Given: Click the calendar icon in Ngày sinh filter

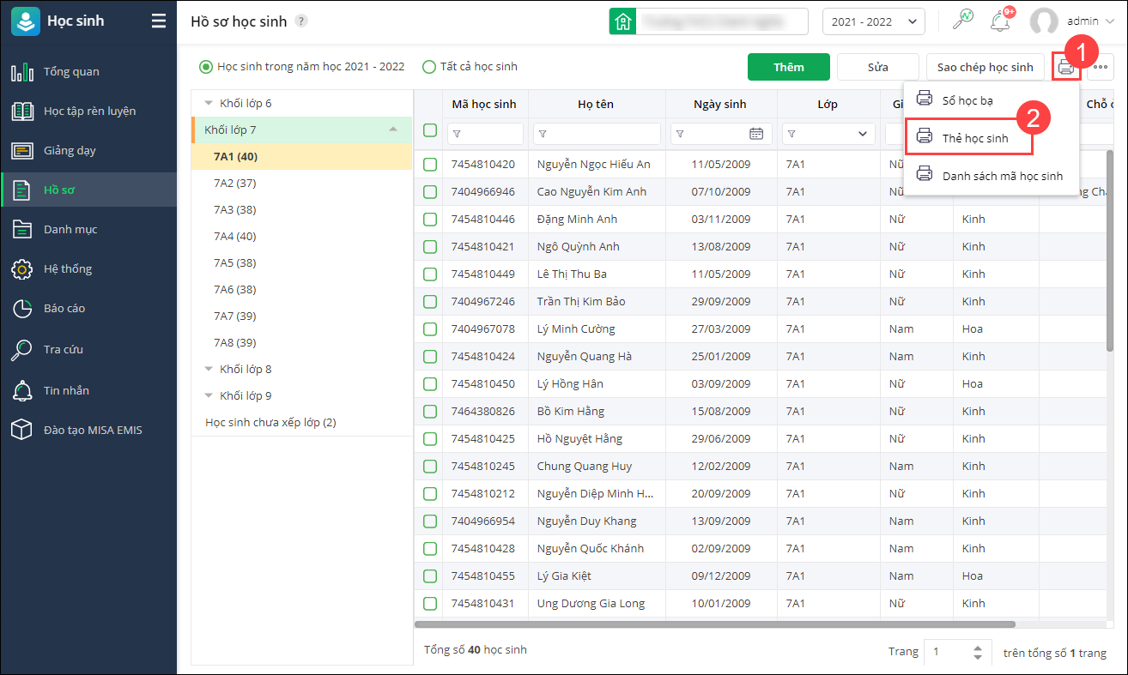Looking at the screenshot, I should (756, 134).
